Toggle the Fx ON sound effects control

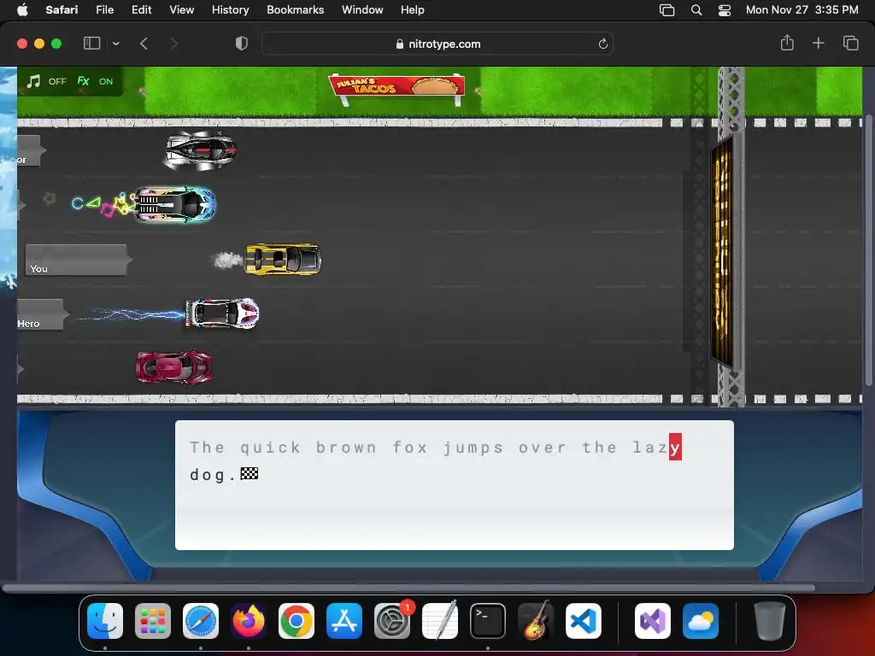[x=96, y=81]
